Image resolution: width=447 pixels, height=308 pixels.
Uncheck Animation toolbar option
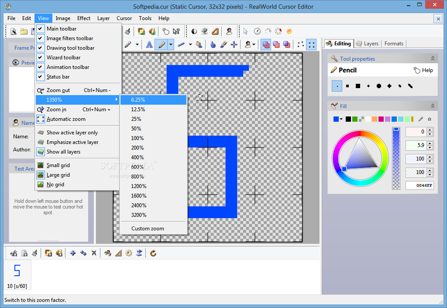pos(78,67)
